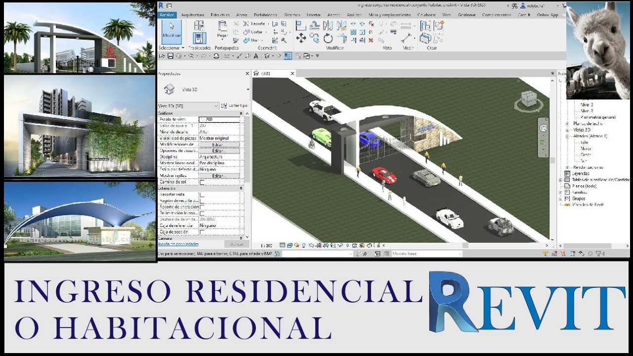The width and height of the screenshot is (633, 356).
Task: Click the Aplicar button in Propiedades
Action: point(236,244)
